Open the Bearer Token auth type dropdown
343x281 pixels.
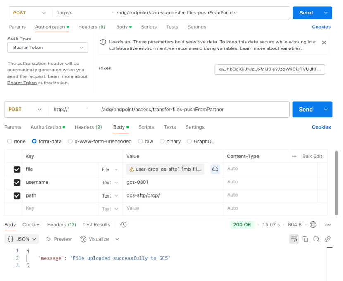pyautogui.click(x=48, y=48)
